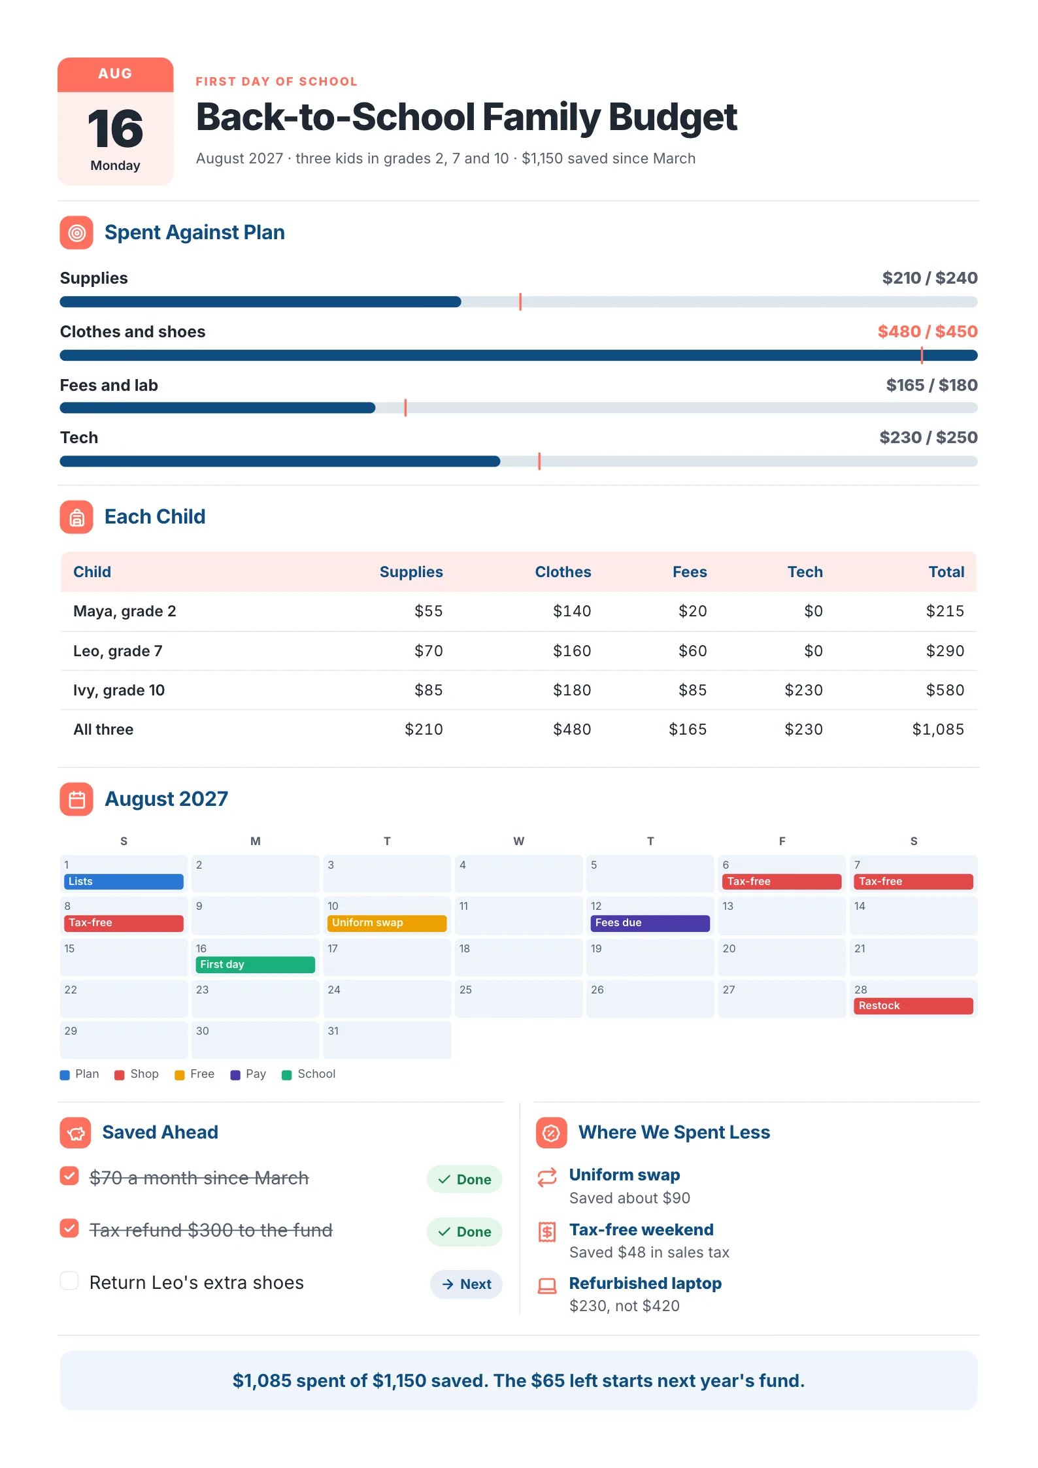Image resolution: width=1038 pixels, height=1468 pixels.
Task: Click the Supplies progress bar
Action: (519, 302)
